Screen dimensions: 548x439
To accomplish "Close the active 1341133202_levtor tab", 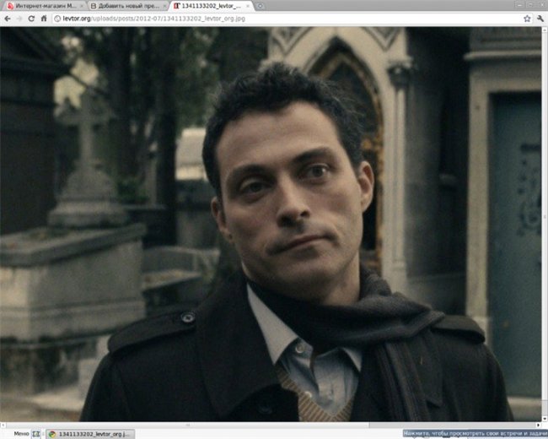I will click(247, 6).
